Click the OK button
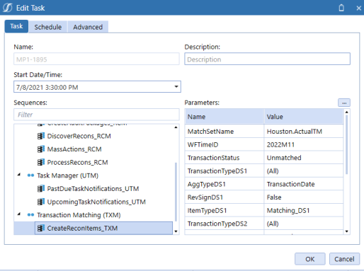 point(310,259)
